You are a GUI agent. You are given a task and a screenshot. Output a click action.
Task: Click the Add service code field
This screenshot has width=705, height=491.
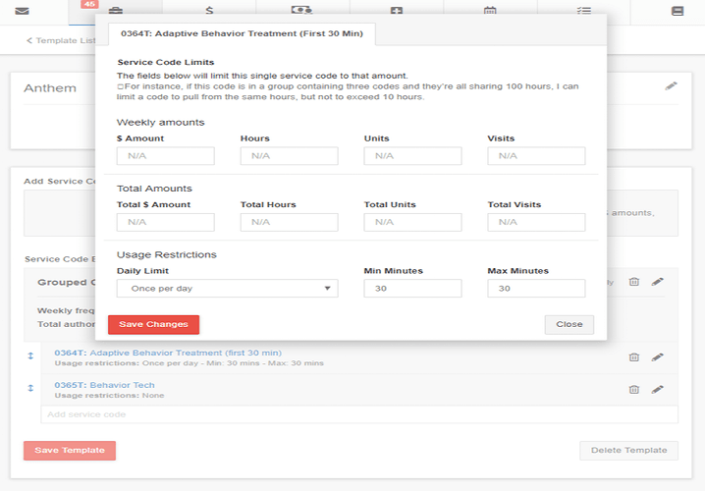pyautogui.click(x=358, y=414)
